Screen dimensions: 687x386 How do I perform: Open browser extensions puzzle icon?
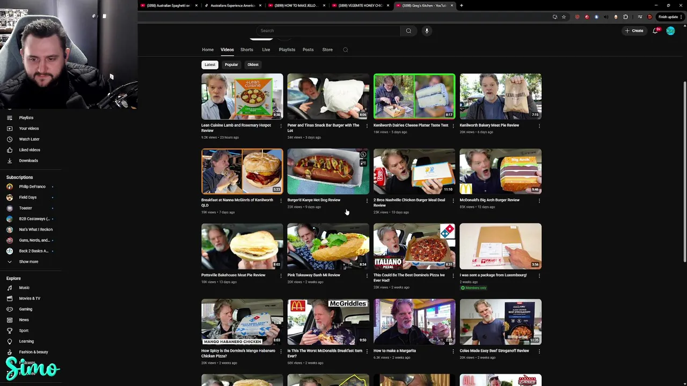tap(625, 17)
